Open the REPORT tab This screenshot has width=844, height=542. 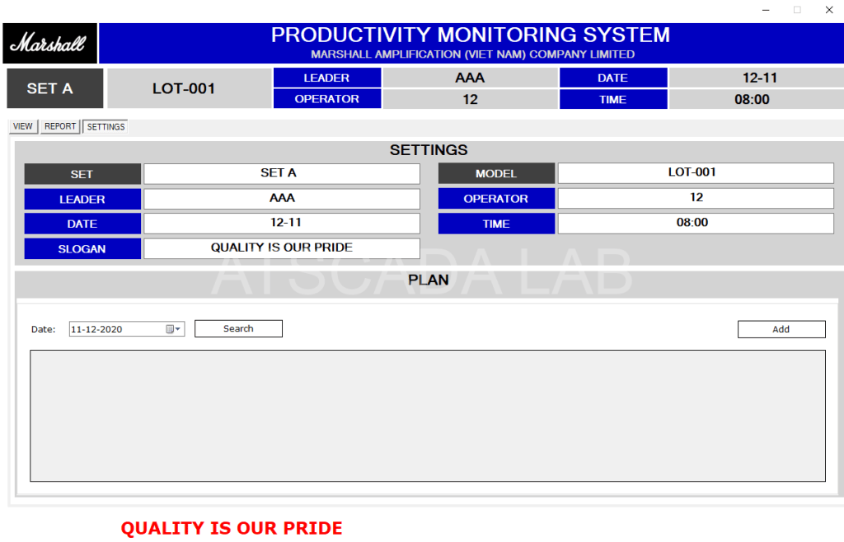click(60, 126)
